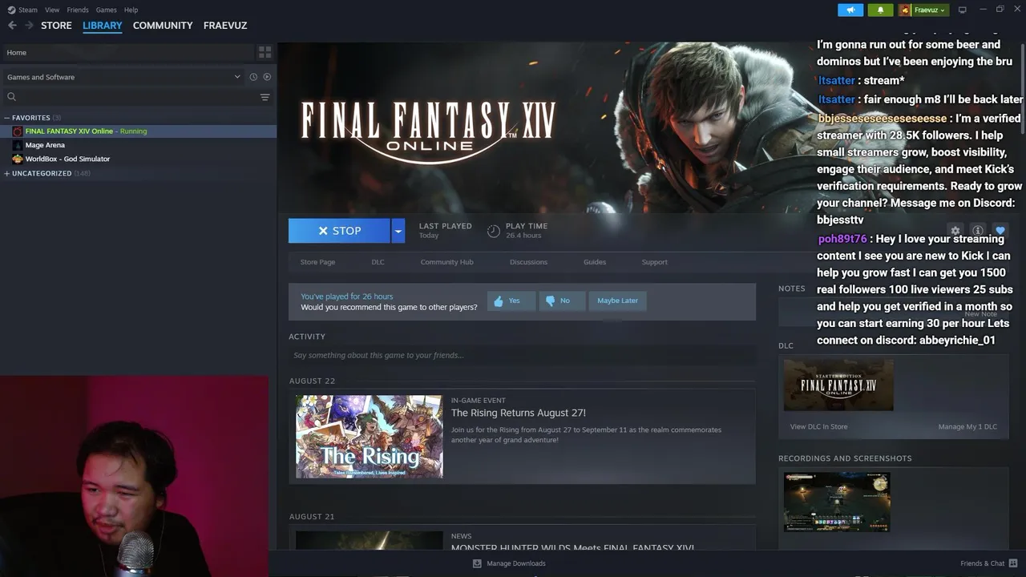Open game settings gear icon

955,231
